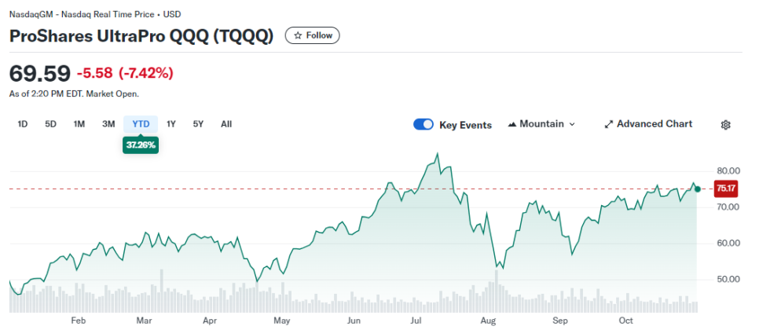The width and height of the screenshot is (759, 330).
Task: Expand the Mountain chart style dropdown chevron
Action: pos(572,124)
